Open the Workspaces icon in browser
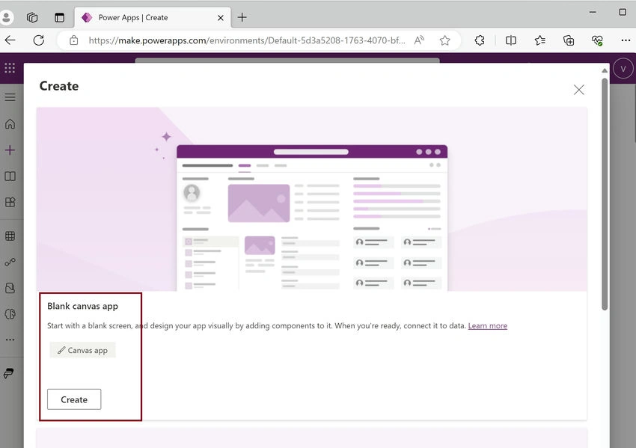636x448 pixels. [32, 17]
